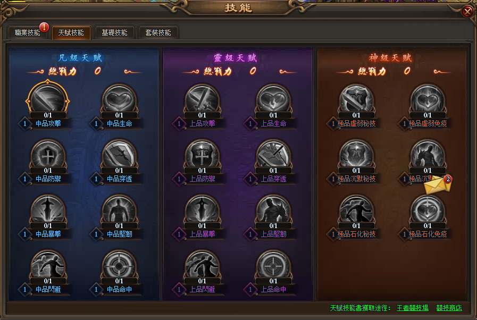Image resolution: width=477 pixels, height=320 pixels.
Task: Close the 技能 skills window
Action: click(x=467, y=12)
